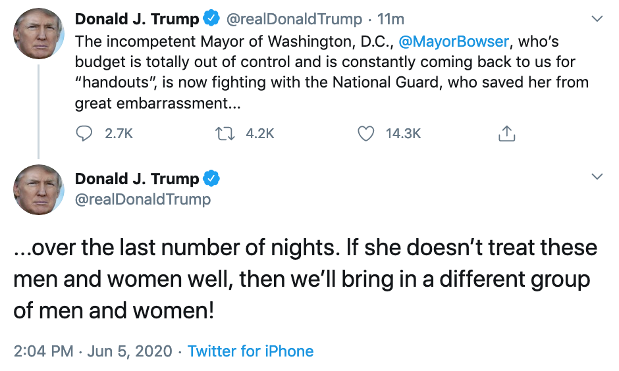Open the Twitter for iPhone source link

coord(250,351)
